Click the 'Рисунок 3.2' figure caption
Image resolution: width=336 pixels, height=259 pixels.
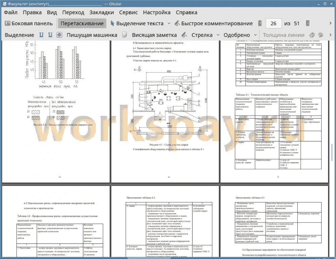63,125
